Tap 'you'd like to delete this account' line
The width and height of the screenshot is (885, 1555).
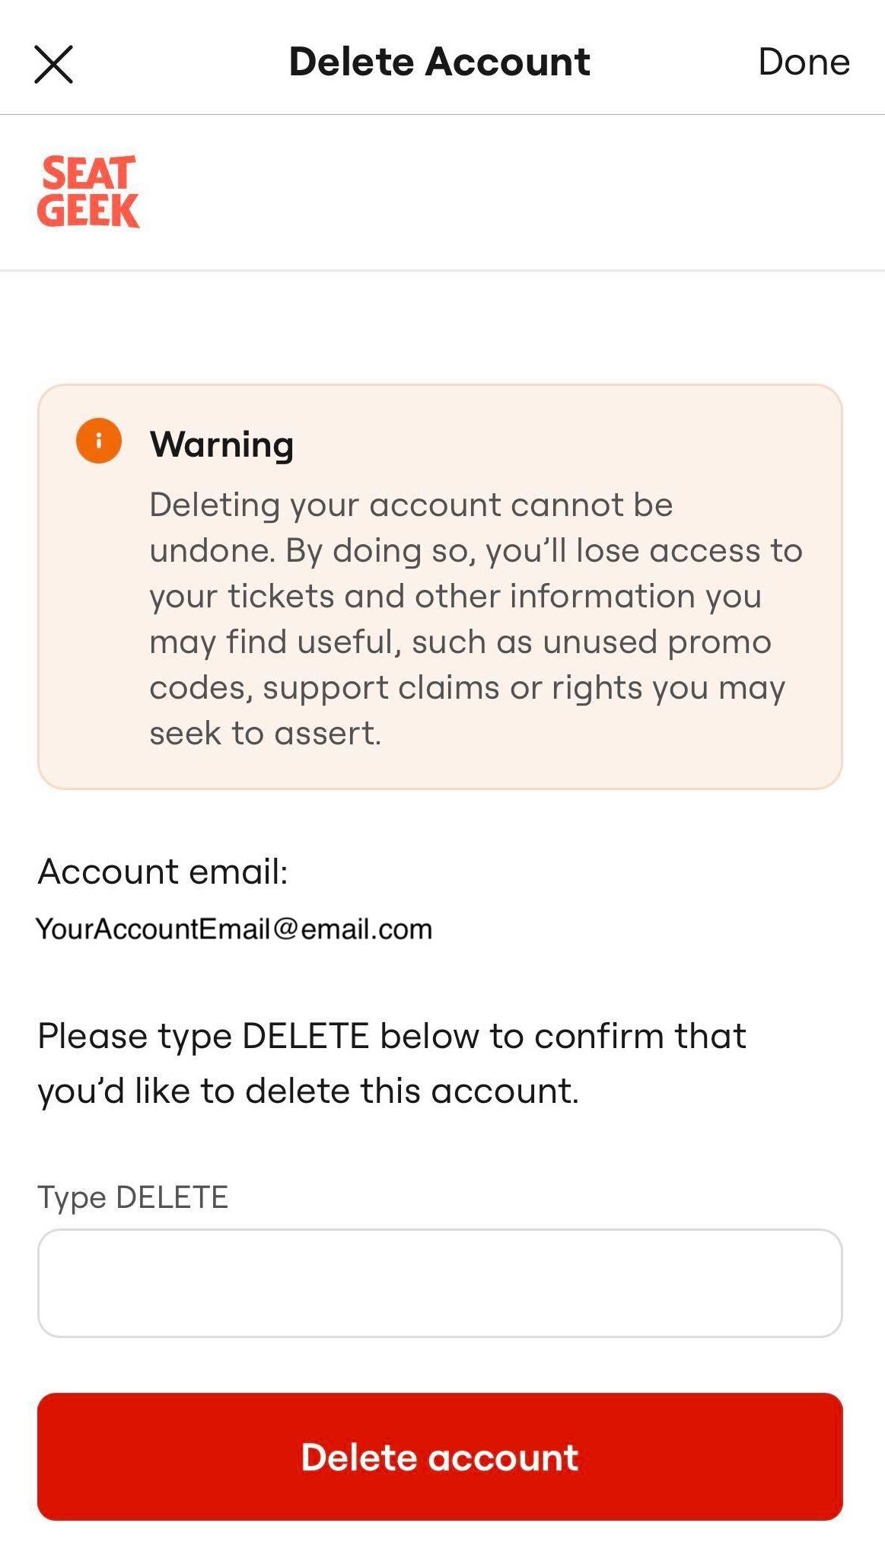pyautogui.click(x=308, y=1091)
